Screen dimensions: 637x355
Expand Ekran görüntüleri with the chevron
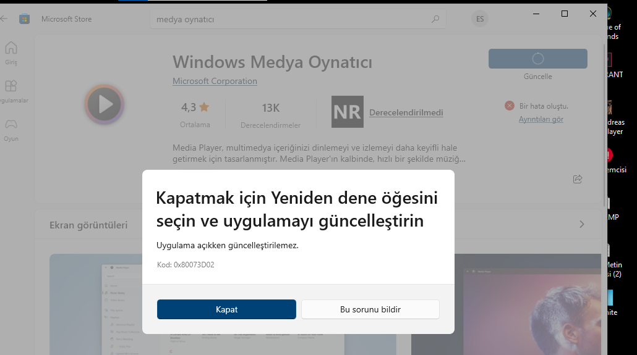click(582, 224)
